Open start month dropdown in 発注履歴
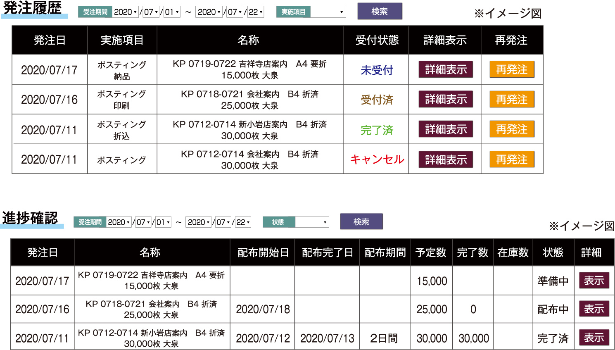Screen dimensions: 615x350 coord(151,12)
